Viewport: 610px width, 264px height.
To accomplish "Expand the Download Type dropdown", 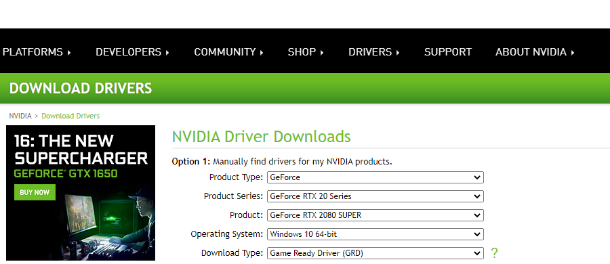I will coord(375,253).
